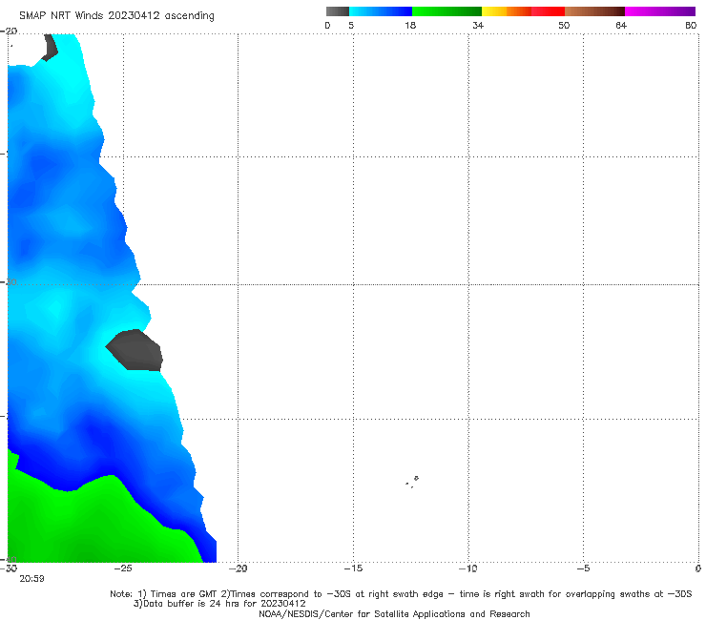This screenshot has width=706, height=620.
Task: Click the longitude axis label '-20' on bottom axis
Action: coord(238,568)
